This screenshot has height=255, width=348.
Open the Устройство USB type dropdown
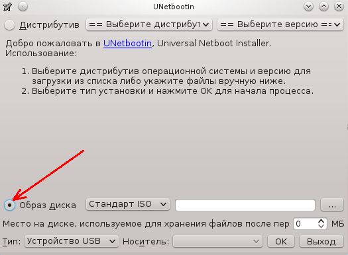pyautogui.click(x=72, y=241)
